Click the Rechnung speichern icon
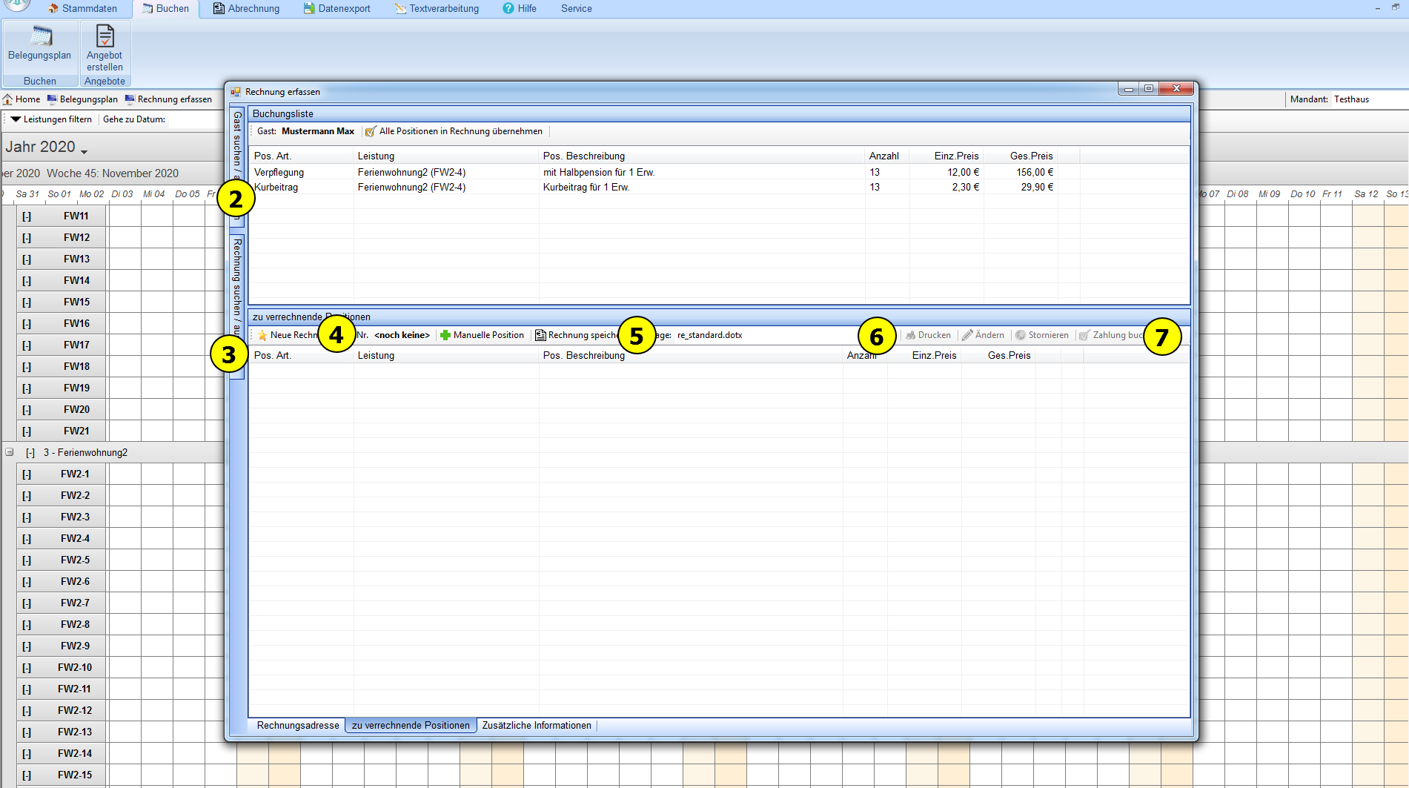The height and width of the screenshot is (788, 1409). click(x=540, y=335)
